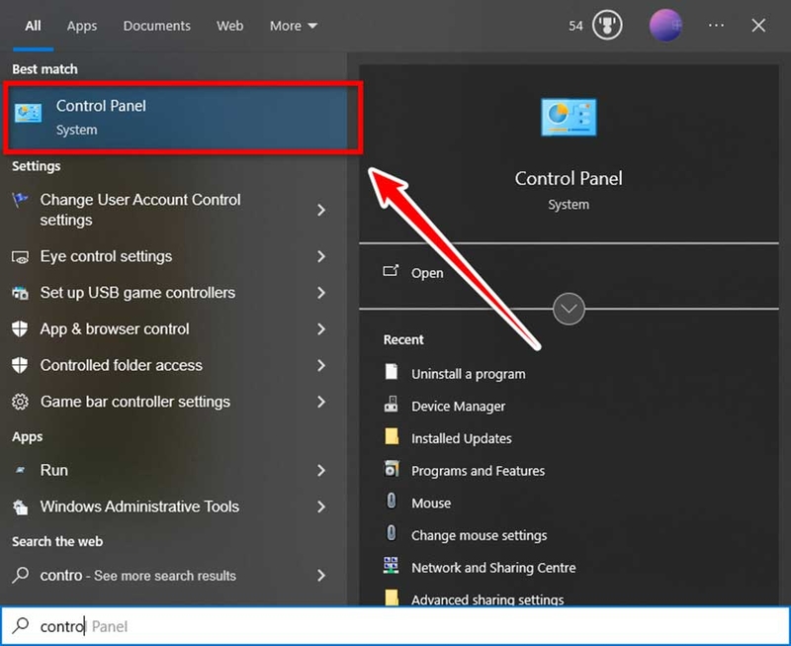Click the Run app icon

coord(20,470)
